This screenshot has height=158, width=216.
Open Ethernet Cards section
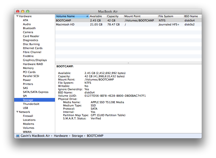point(33,48)
